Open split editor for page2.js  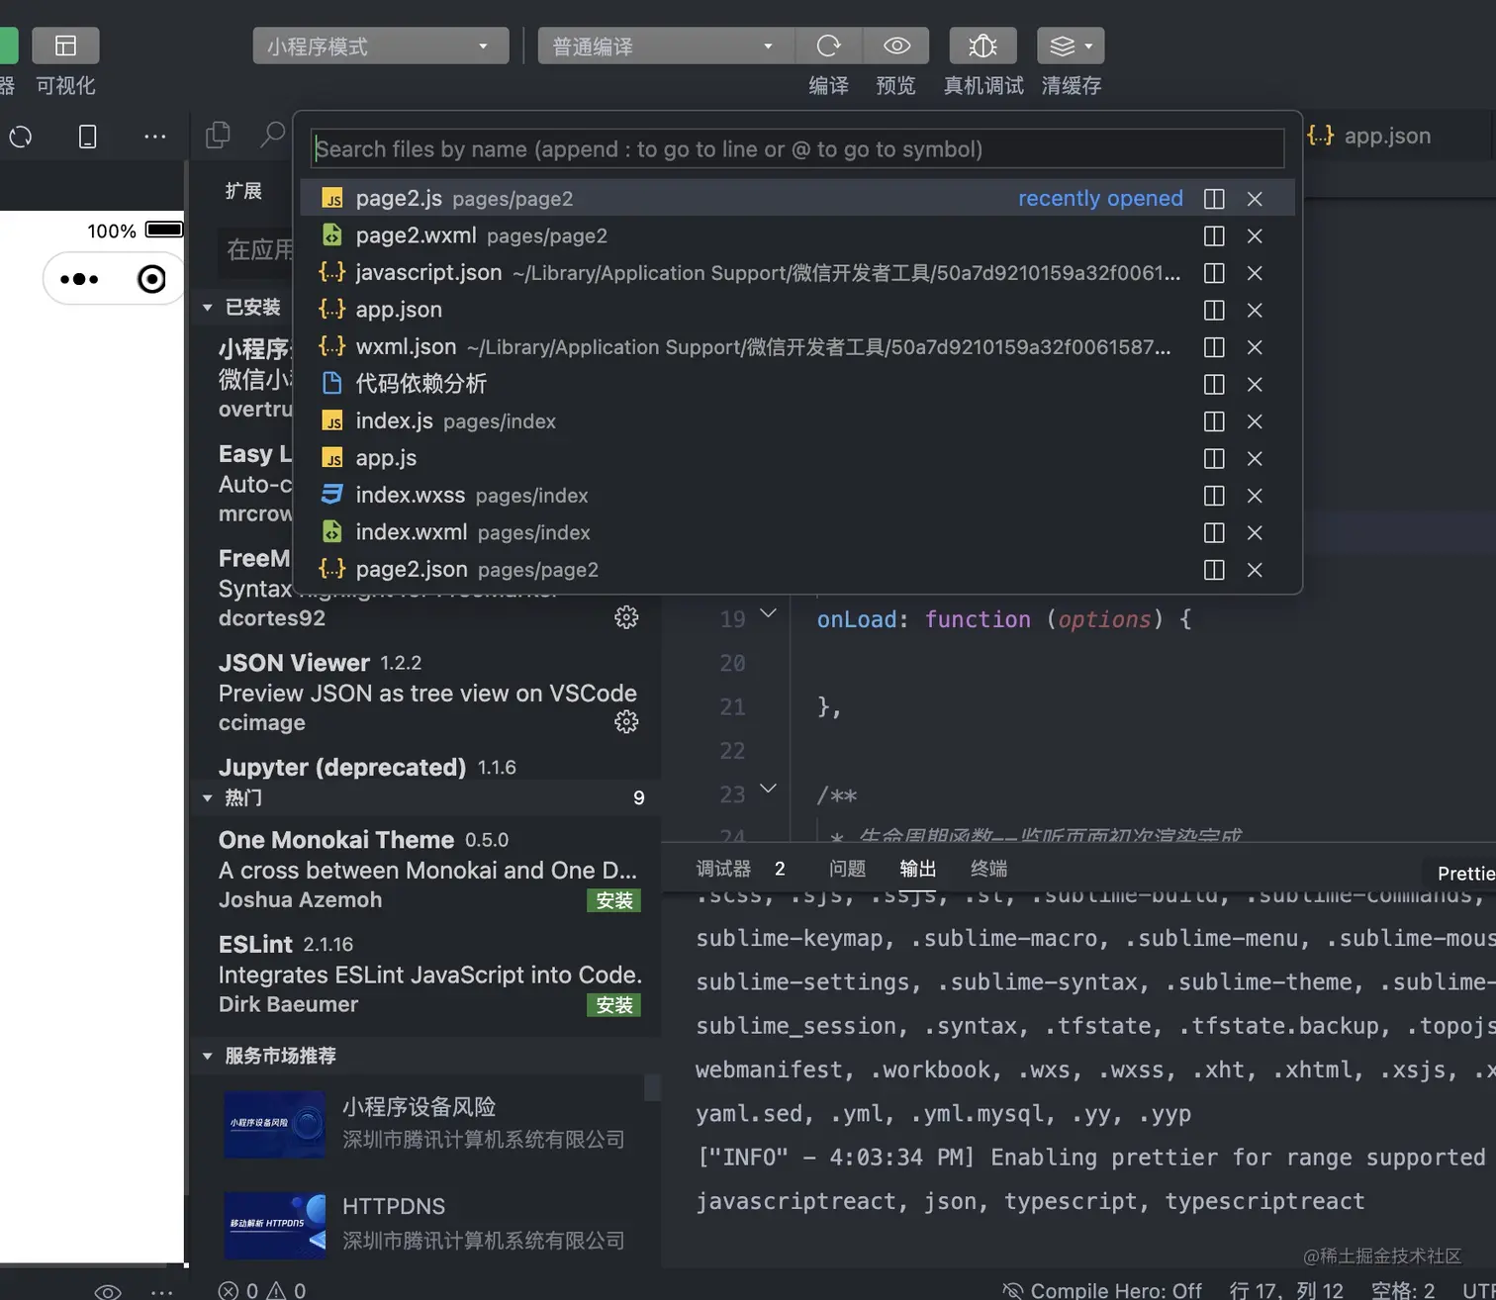[1214, 199]
